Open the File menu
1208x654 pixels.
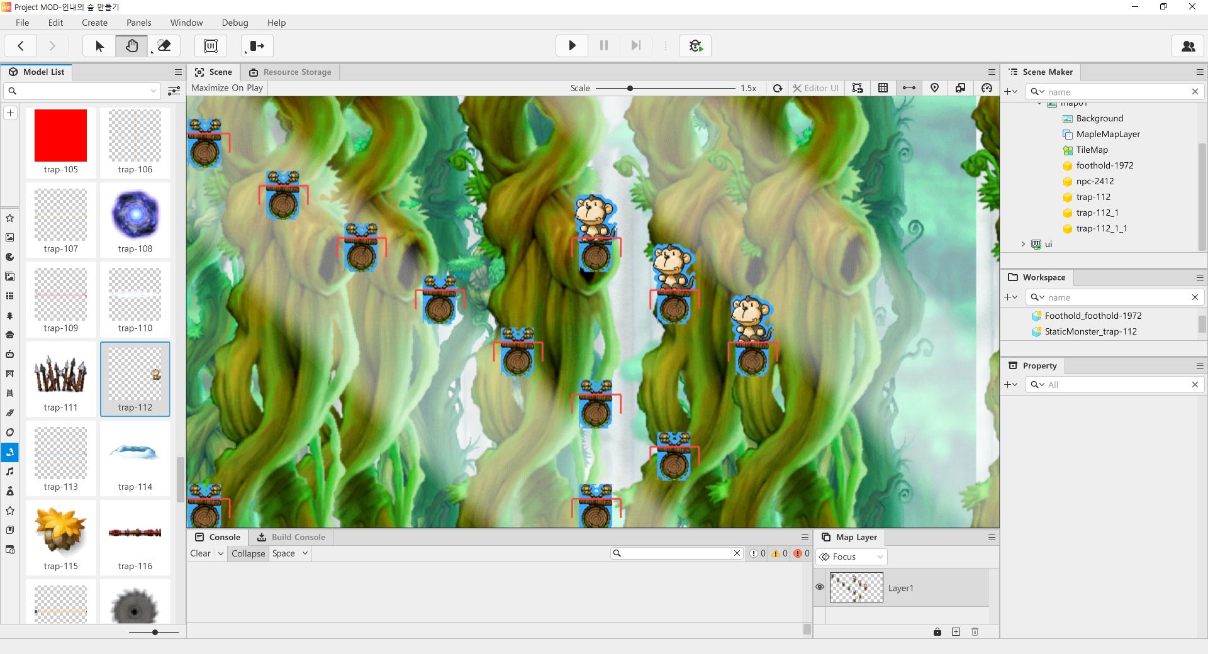23,23
